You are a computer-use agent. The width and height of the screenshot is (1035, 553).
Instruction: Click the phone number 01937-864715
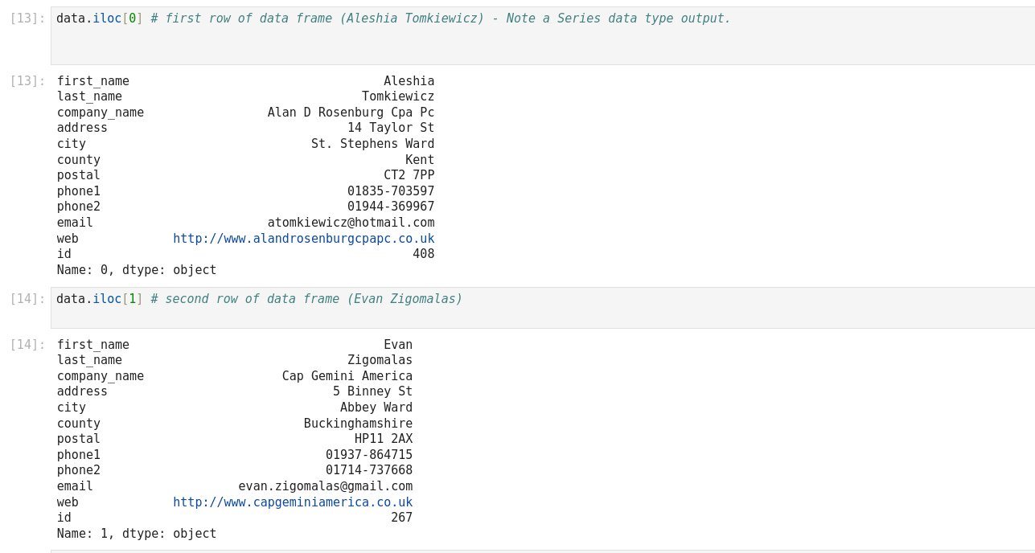(x=369, y=455)
